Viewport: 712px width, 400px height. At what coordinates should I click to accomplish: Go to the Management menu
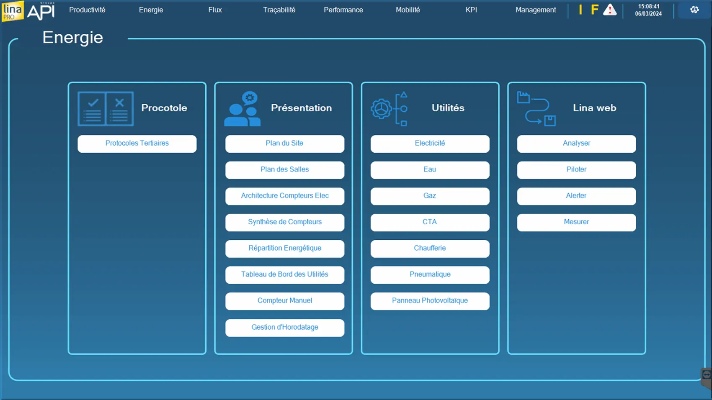pyautogui.click(x=536, y=10)
